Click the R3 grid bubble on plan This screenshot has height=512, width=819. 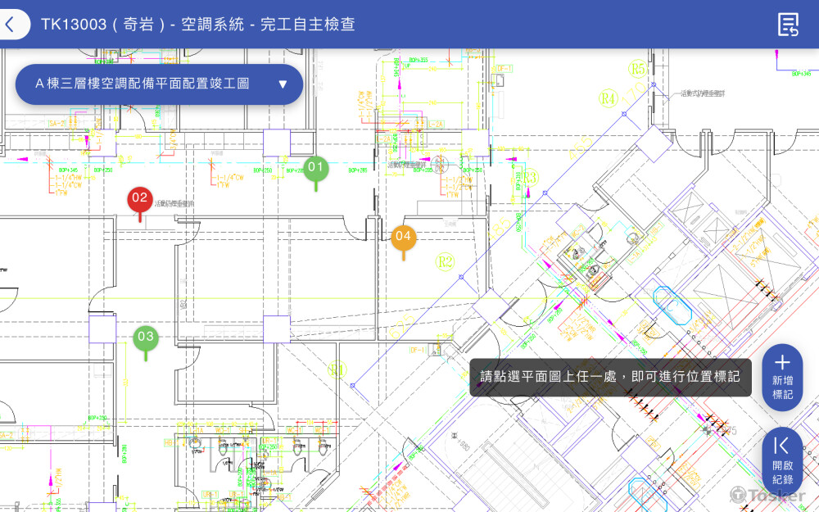(x=531, y=177)
